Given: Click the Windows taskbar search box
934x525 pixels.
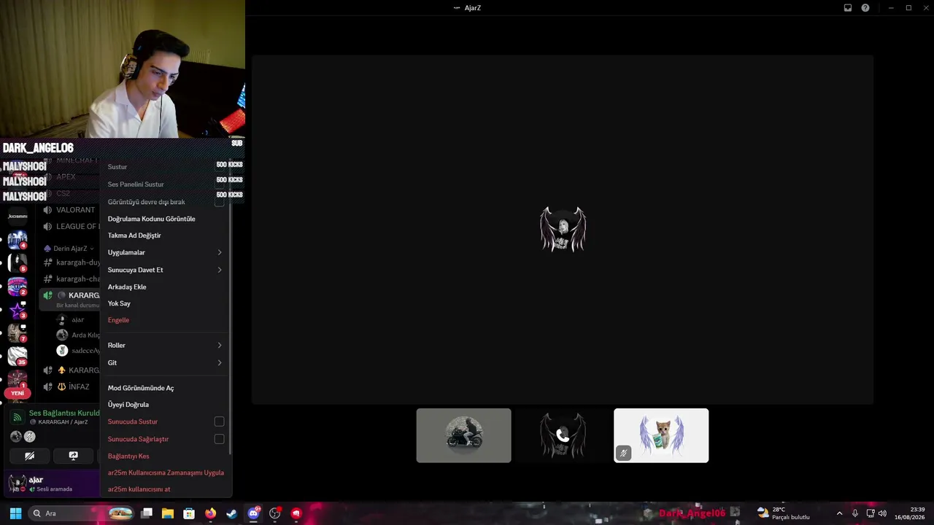Looking at the screenshot, I should pyautogui.click(x=82, y=513).
